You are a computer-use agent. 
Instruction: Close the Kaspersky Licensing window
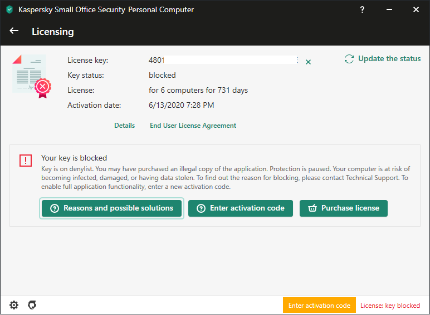click(416, 9)
